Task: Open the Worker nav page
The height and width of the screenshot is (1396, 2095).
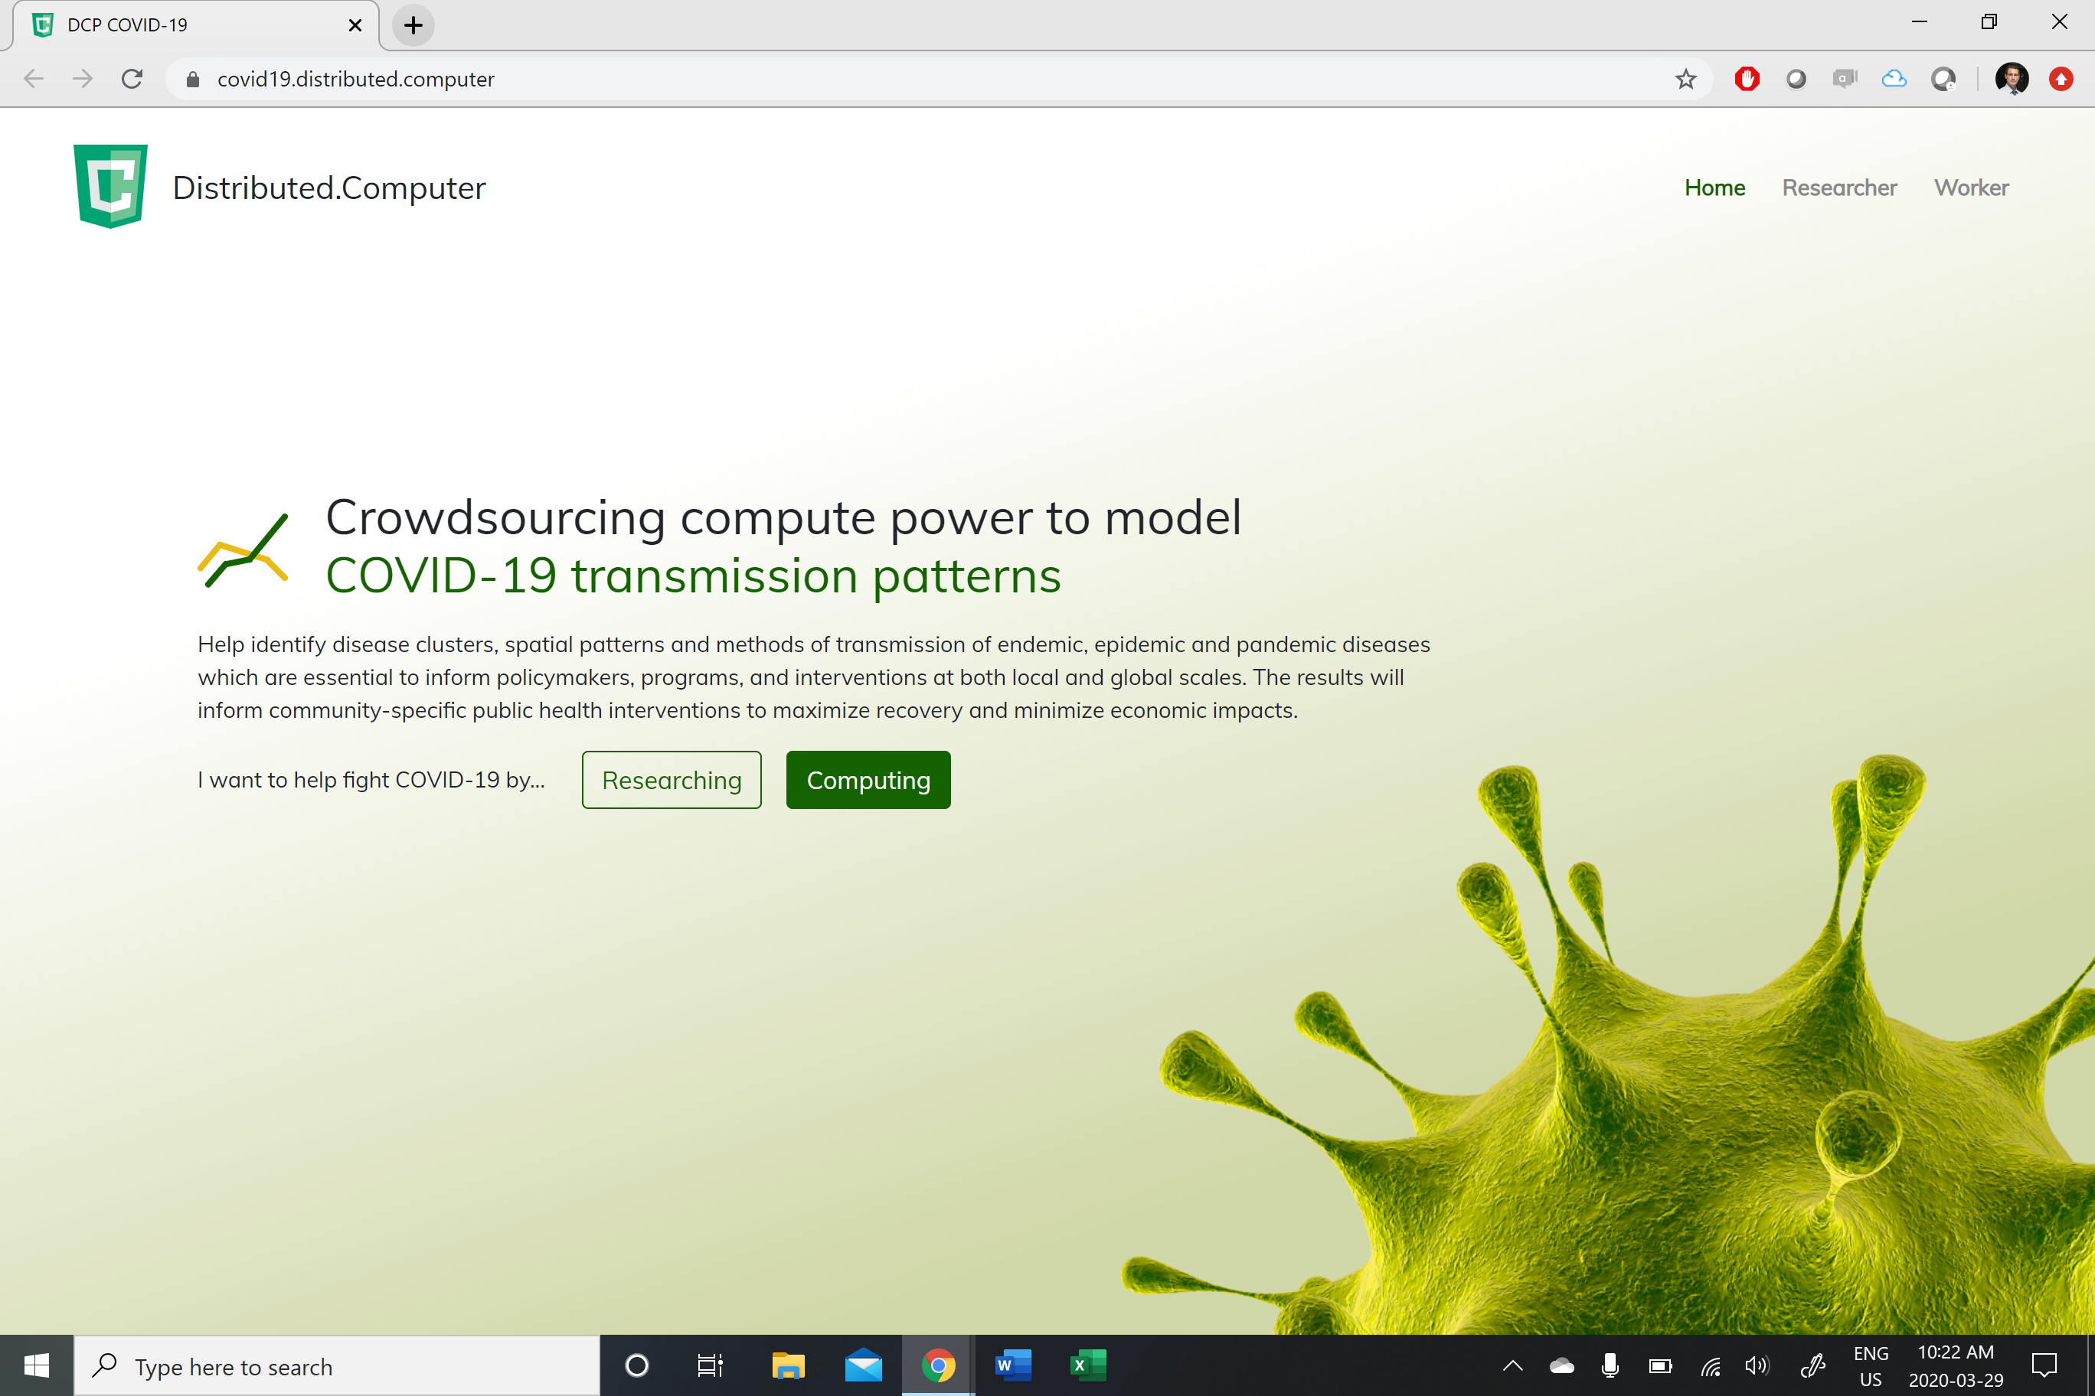Action: click(1971, 188)
